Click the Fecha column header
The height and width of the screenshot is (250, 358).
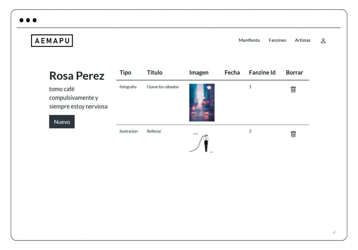(232, 73)
